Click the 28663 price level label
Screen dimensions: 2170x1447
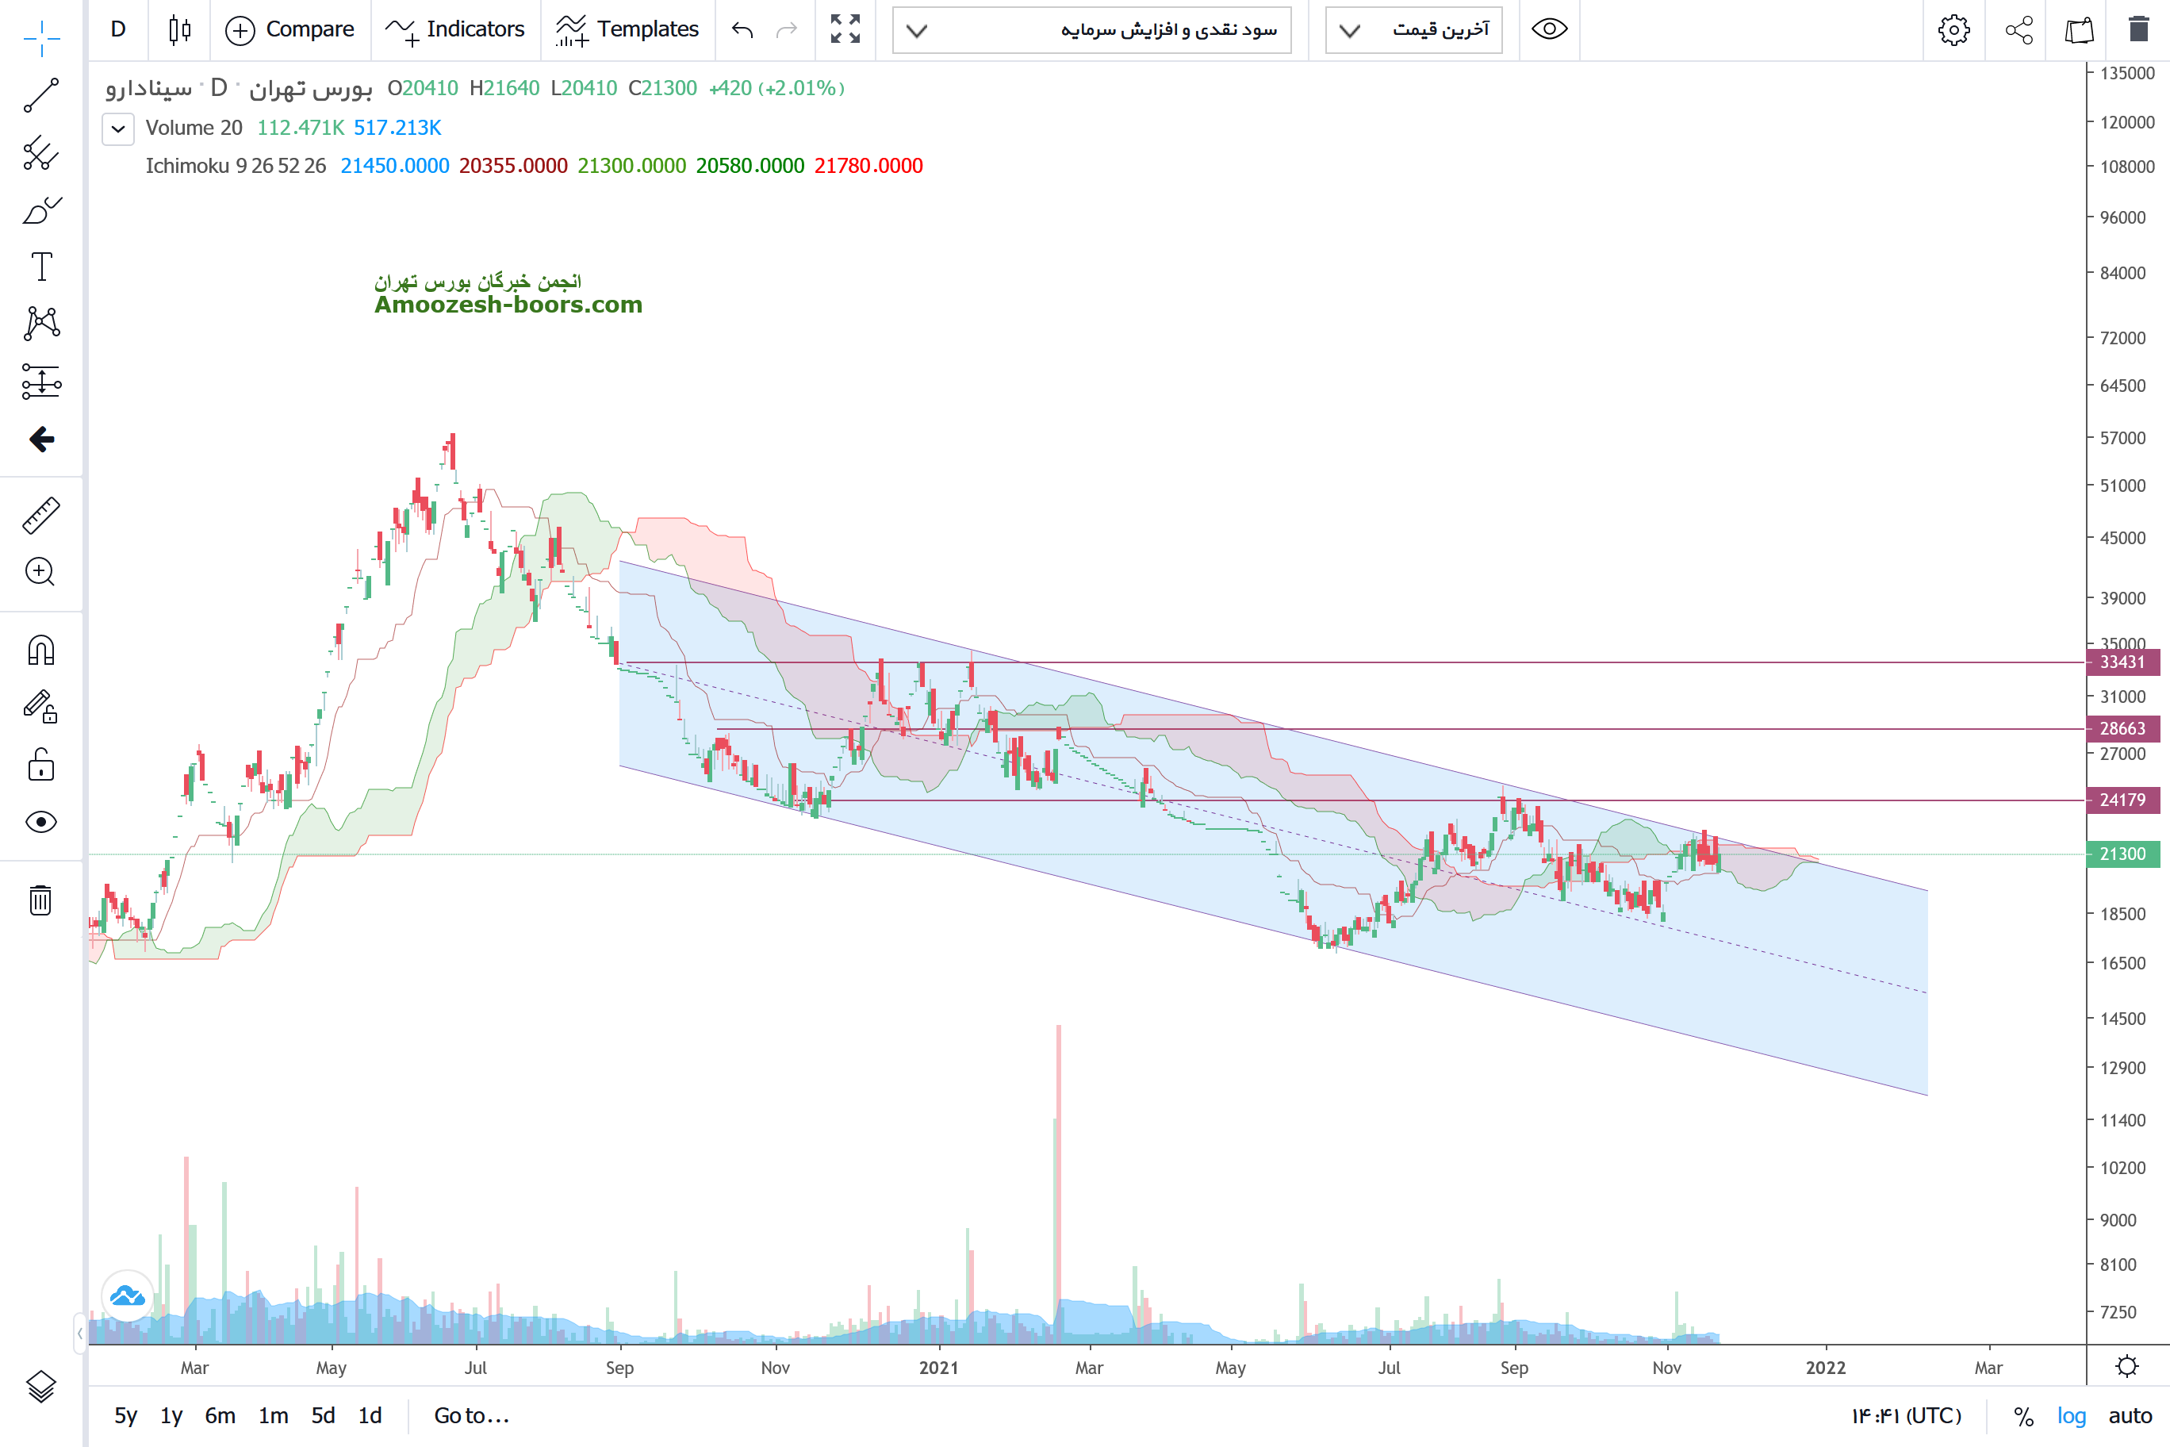click(2123, 728)
